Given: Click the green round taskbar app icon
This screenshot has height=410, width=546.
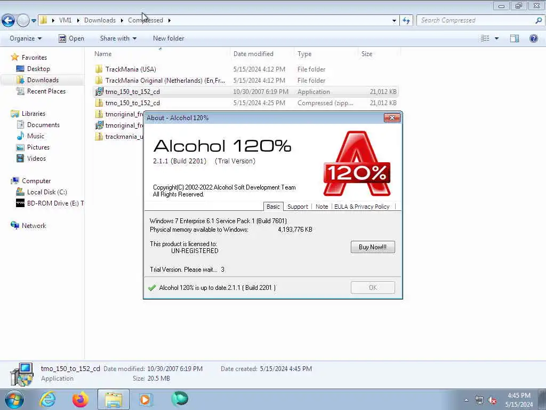Looking at the screenshot, I should [180, 399].
